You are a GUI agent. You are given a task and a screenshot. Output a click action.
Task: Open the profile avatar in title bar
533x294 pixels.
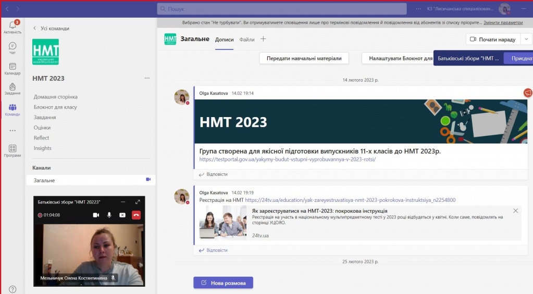click(504, 9)
